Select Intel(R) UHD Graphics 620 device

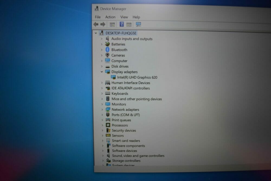click(x=137, y=77)
